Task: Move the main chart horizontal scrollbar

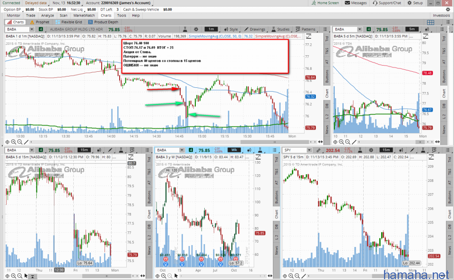Action: point(274,142)
